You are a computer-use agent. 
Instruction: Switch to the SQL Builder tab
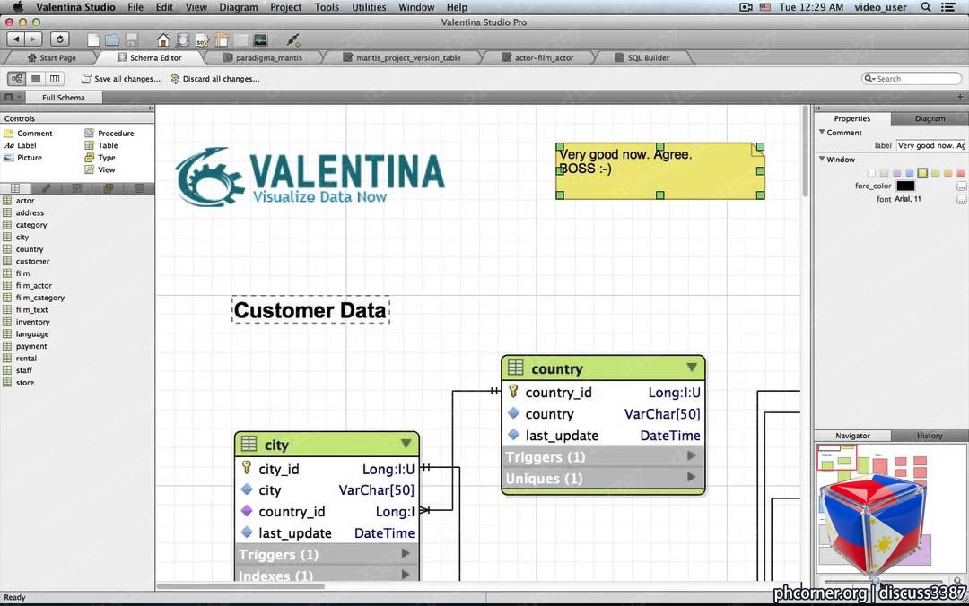pos(642,57)
